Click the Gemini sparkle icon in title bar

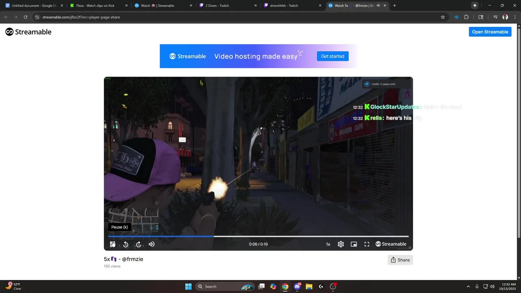[x=475, y=6]
